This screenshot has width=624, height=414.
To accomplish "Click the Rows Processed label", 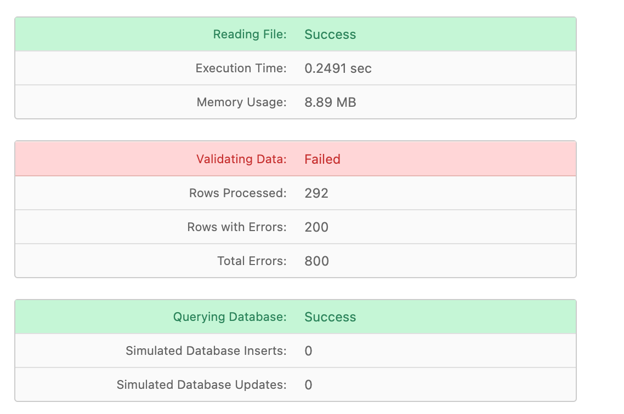I will 237,193.
